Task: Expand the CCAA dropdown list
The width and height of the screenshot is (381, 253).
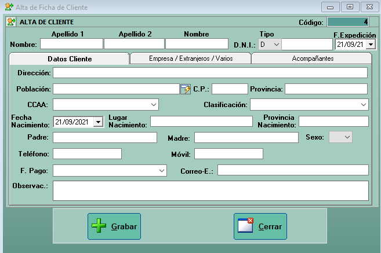Action: coord(154,105)
